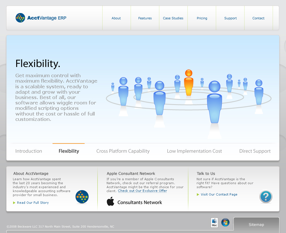The height and width of the screenshot is (233, 286).
Task: Click the green arrow beside Visit Our Contact Page
Action: pos(198,194)
